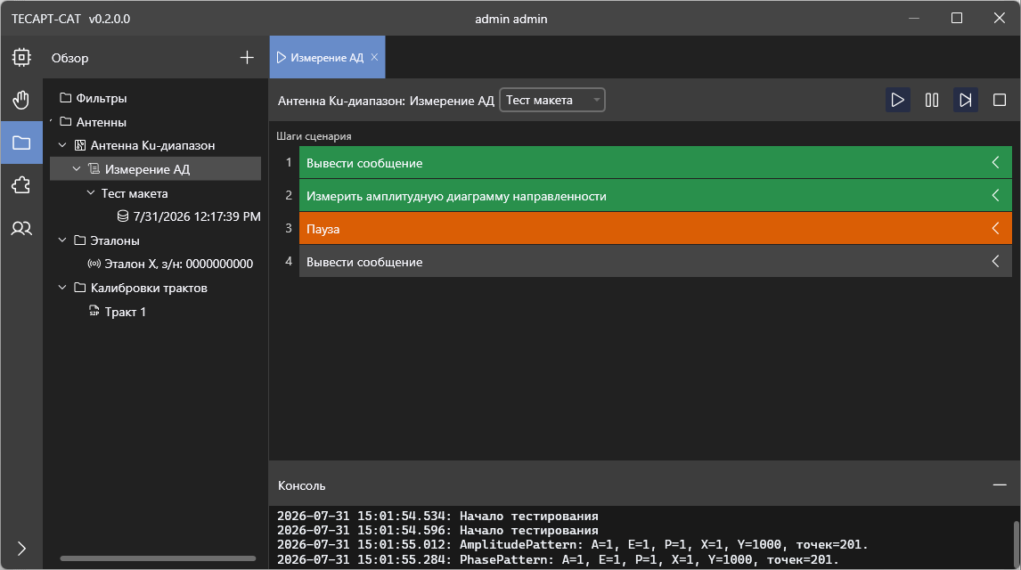Minimize the Консоль panel

[x=1000, y=485]
